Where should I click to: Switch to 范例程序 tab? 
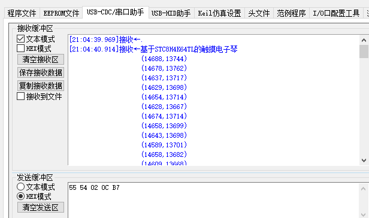tap(291, 13)
